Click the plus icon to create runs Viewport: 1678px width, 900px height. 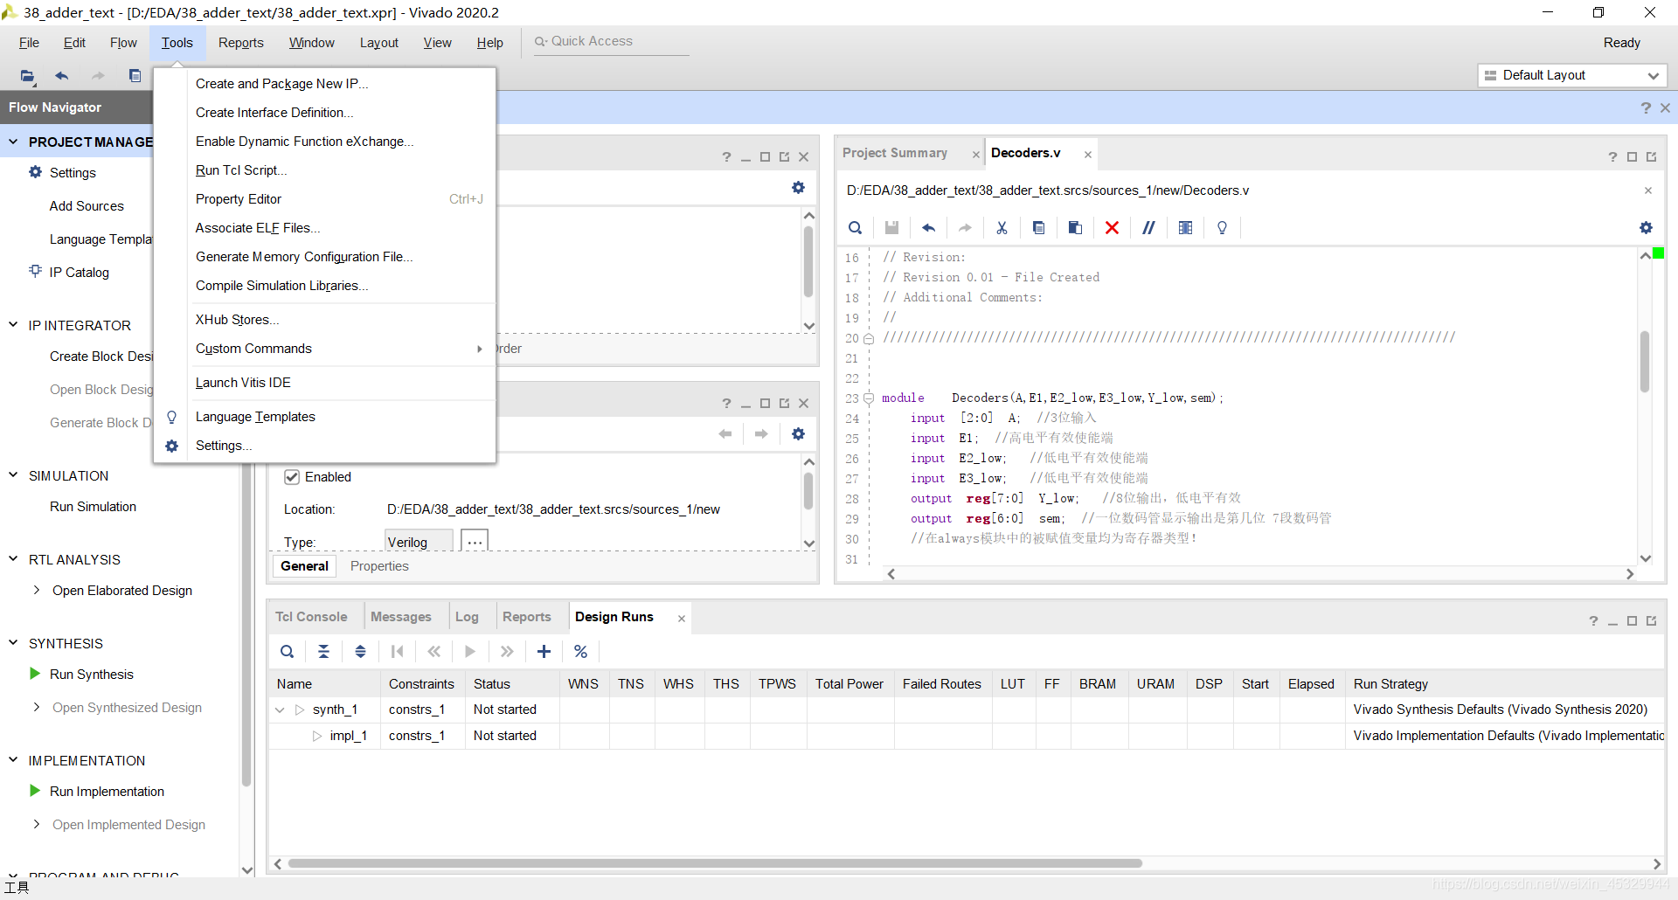pyautogui.click(x=544, y=652)
